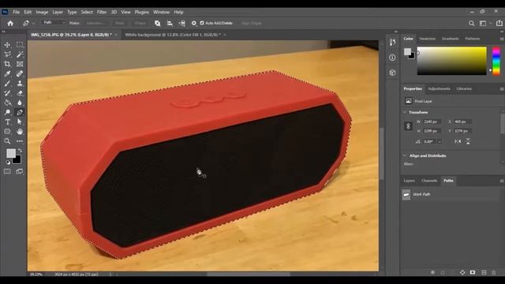Open pen options gear dropdown
The height and width of the screenshot is (284, 505).
point(194,23)
